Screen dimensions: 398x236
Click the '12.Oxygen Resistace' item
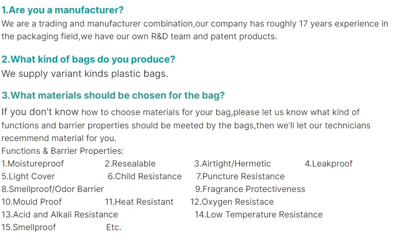[x=232, y=202]
